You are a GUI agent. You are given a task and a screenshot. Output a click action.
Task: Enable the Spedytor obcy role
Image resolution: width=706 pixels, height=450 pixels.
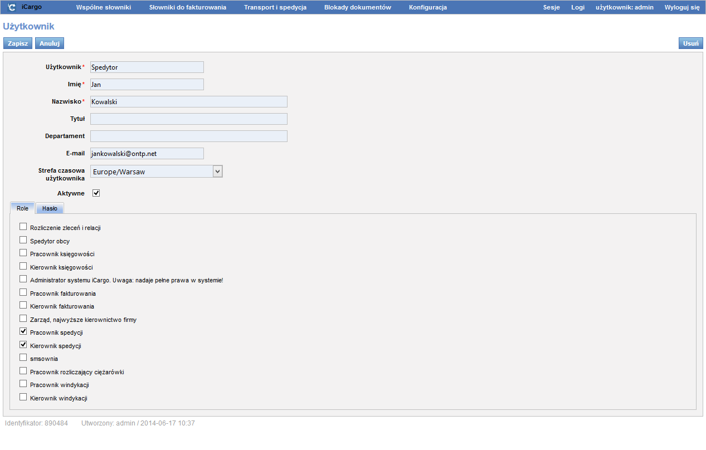(23, 240)
